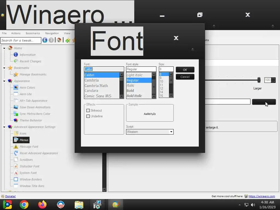Collapse Advanced Appearance Settings node
The width and height of the screenshot is (280, 210).
4,127
